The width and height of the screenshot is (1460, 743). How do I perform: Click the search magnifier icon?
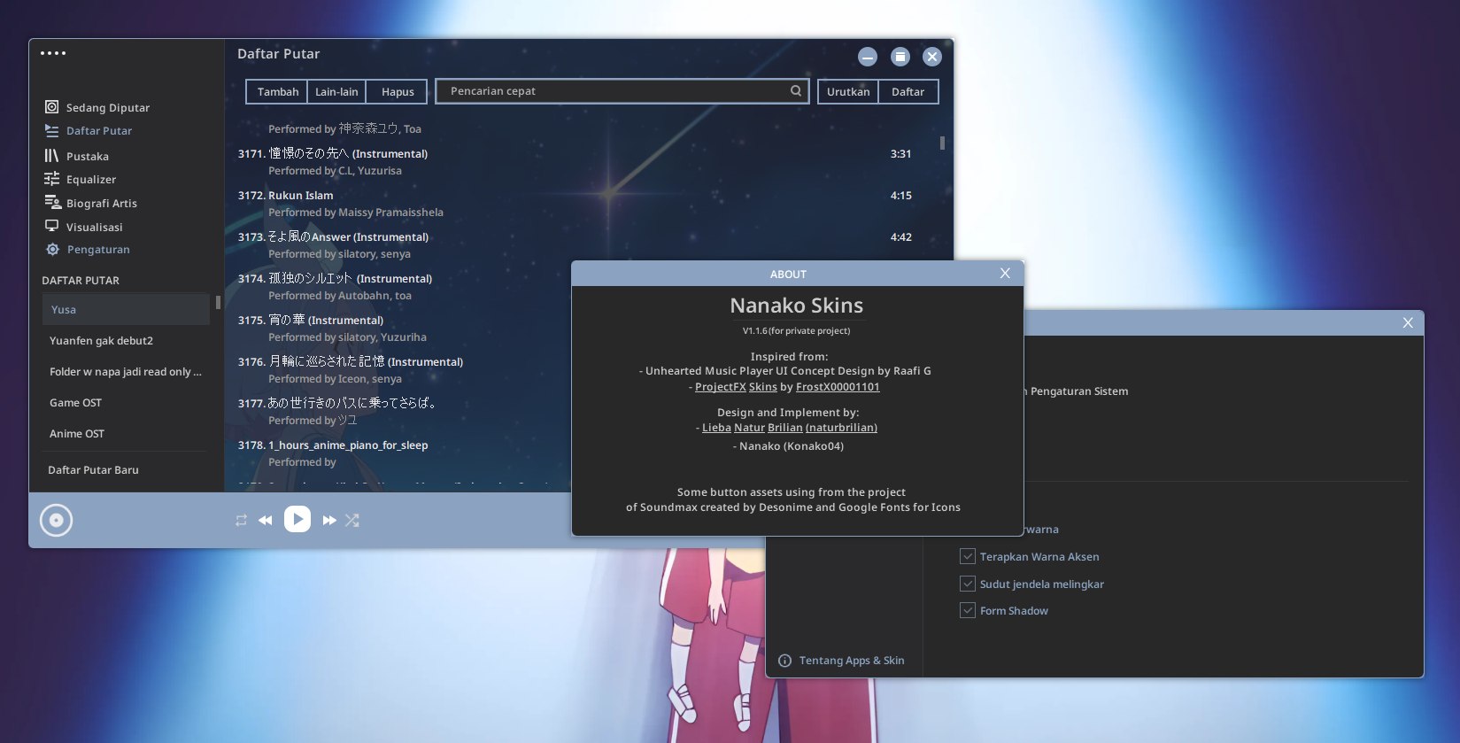[x=796, y=91]
